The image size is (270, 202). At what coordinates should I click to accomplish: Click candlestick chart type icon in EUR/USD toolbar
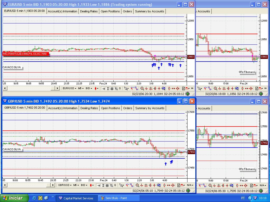coord(96,88)
